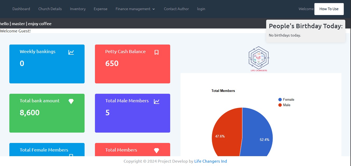Open the Dashboard menu item

point(21,9)
